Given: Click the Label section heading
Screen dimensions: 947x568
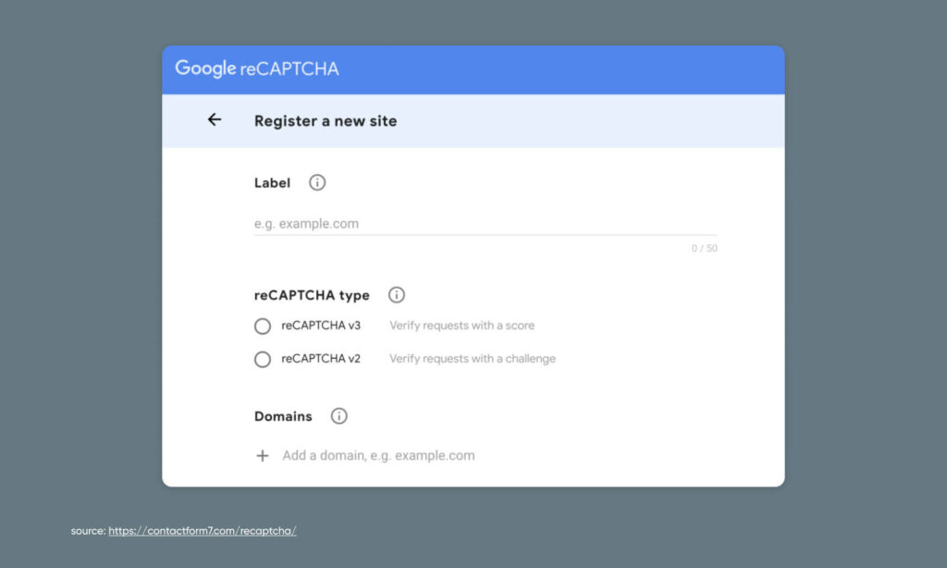Looking at the screenshot, I should pyautogui.click(x=272, y=182).
